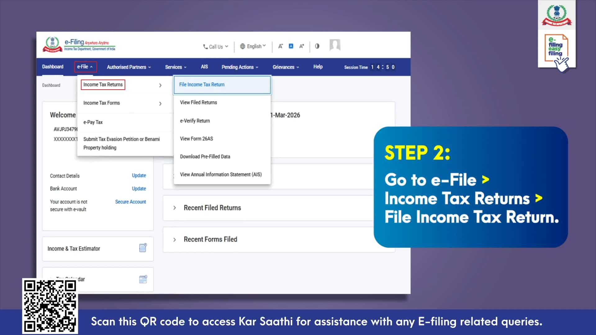Open Help menu item
Viewport: 596px width, 335px height.
(318, 67)
